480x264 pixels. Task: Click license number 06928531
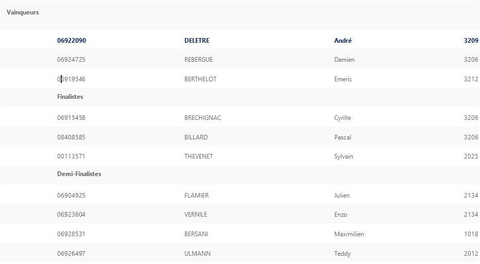[71, 234]
